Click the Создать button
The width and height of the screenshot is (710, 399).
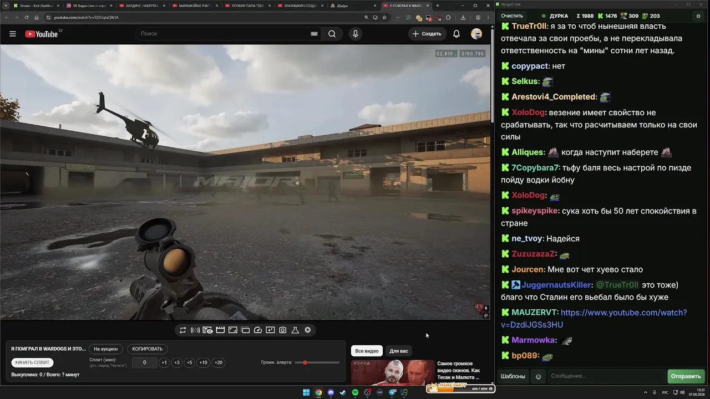[x=427, y=34]
